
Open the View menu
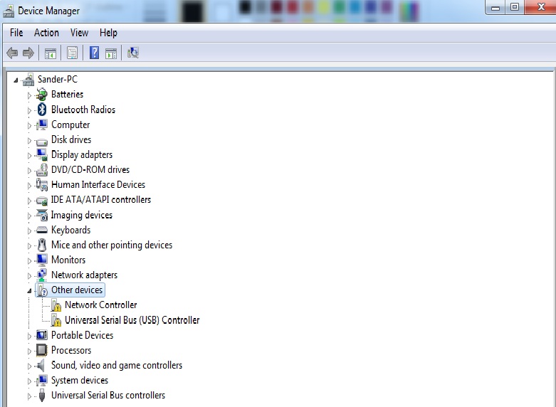tap(79, 33)
